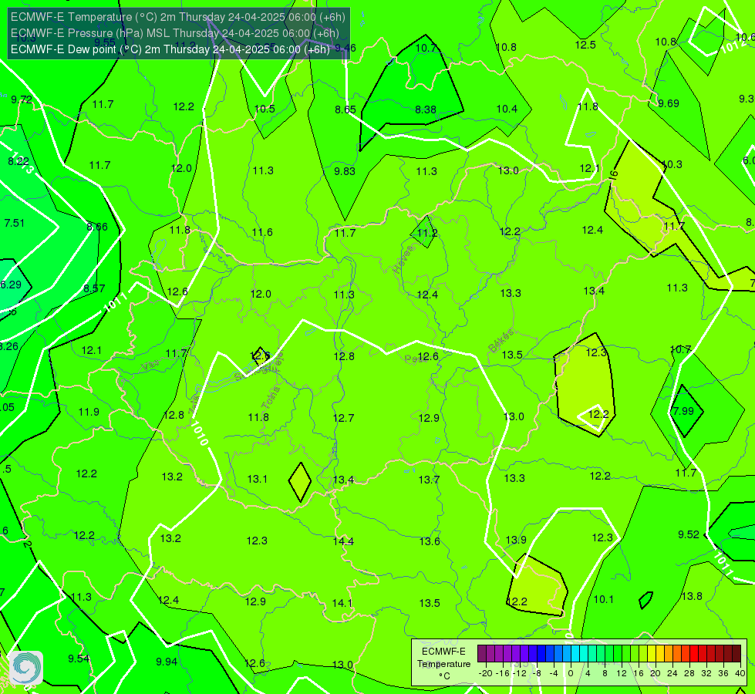Click the legend tick label '40'

tap(740, 673)
